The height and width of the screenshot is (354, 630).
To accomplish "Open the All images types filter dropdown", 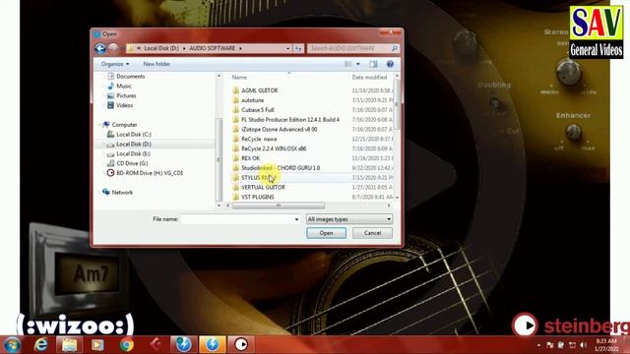I will click(349, 219).
